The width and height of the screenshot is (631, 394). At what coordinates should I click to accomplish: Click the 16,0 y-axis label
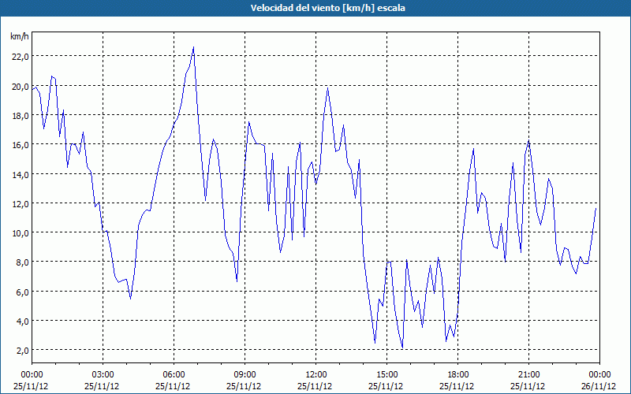(x=21, y=145)
